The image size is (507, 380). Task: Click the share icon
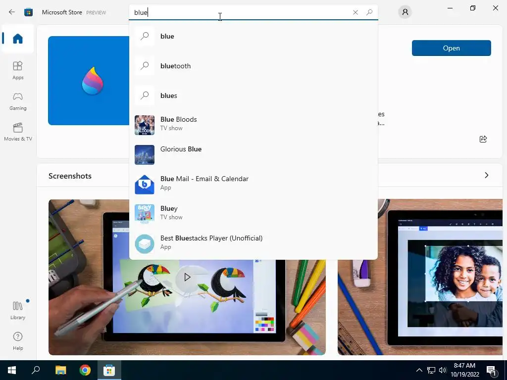pos(483,139)
